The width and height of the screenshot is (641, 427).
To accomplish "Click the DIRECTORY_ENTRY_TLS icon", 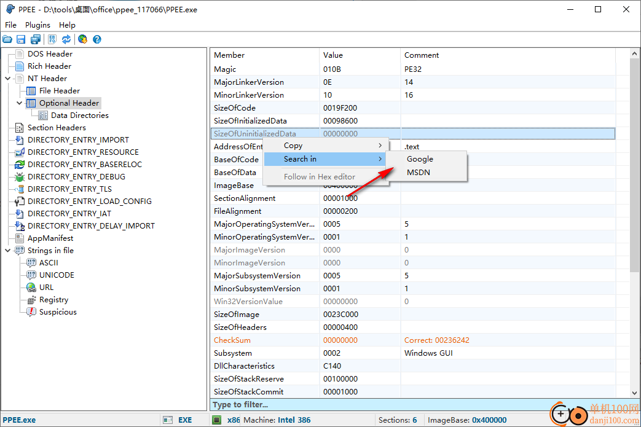I will point(19,189).
